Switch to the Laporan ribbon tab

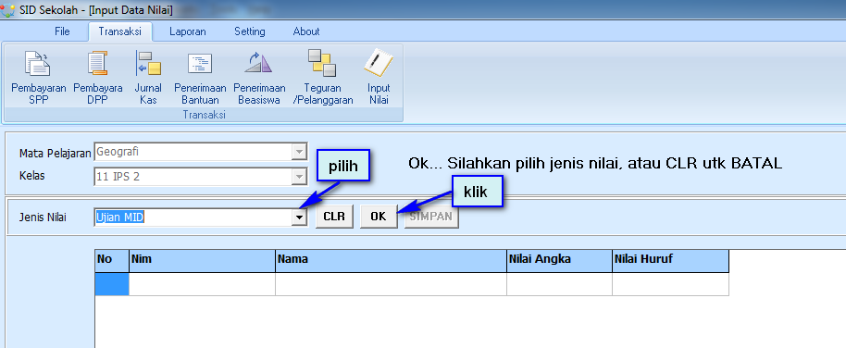(x=188, y=31)
